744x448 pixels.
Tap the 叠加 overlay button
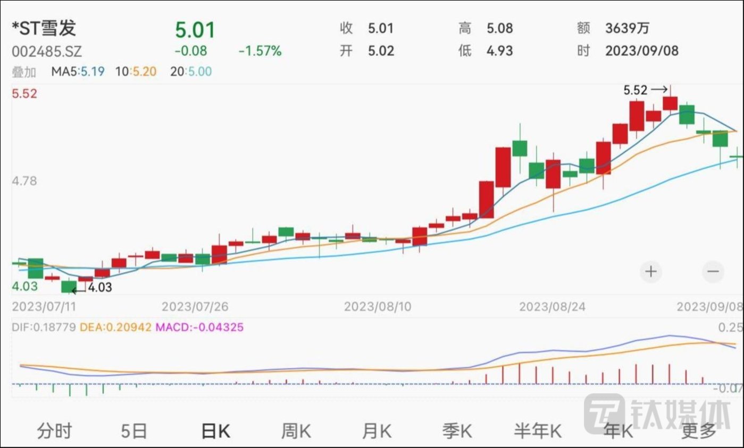click(24, 72)
